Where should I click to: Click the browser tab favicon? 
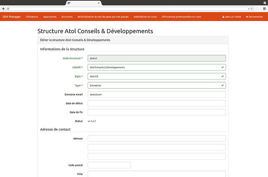[69, 3]
